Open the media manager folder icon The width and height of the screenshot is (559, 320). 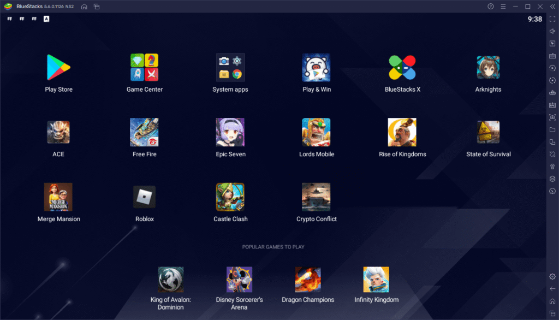pyautogui.click(x=552, y=129)
